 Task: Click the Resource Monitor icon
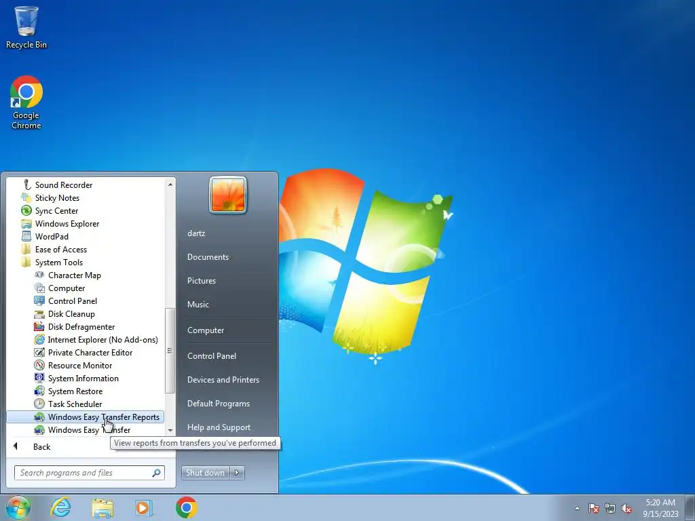tap(39, 365)
